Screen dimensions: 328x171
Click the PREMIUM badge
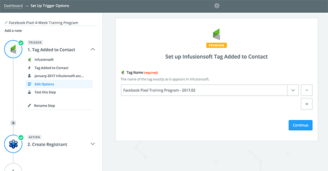tap(216, 45)
